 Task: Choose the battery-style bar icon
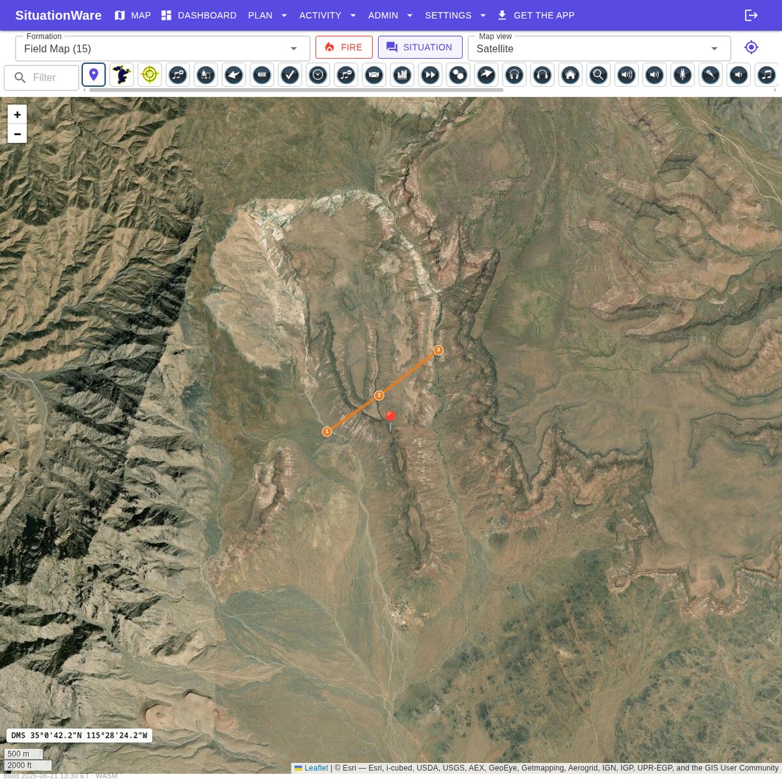click(262, 75)
